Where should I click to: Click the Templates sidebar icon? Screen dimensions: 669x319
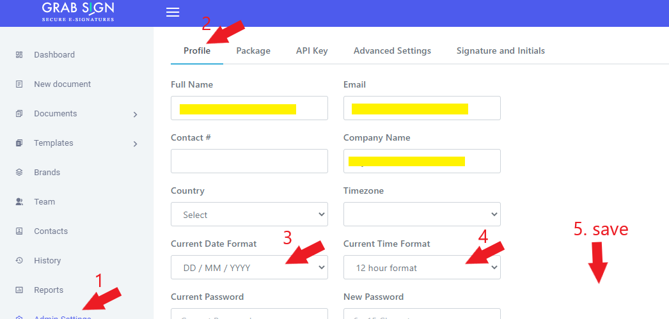pyautogui.click(x=19, y=143)
